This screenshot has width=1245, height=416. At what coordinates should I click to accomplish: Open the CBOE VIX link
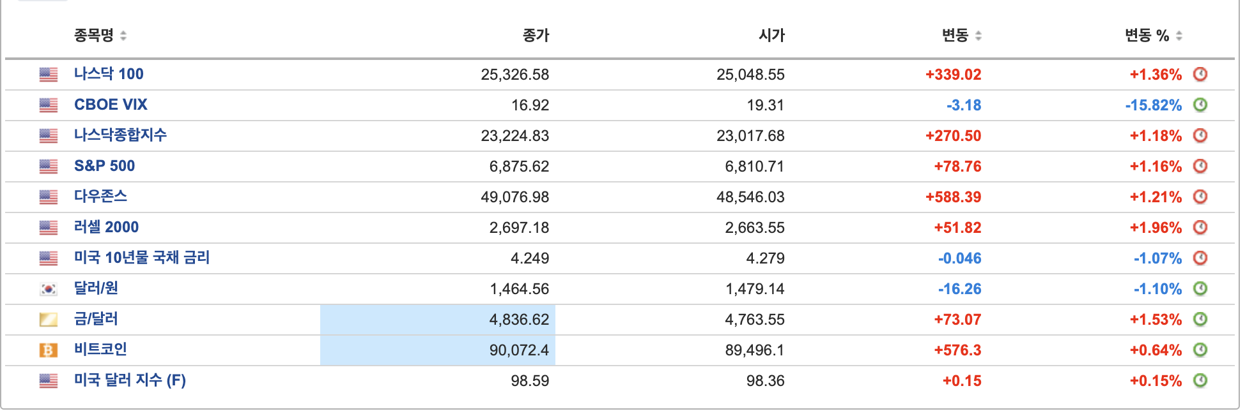coord(111,105)
